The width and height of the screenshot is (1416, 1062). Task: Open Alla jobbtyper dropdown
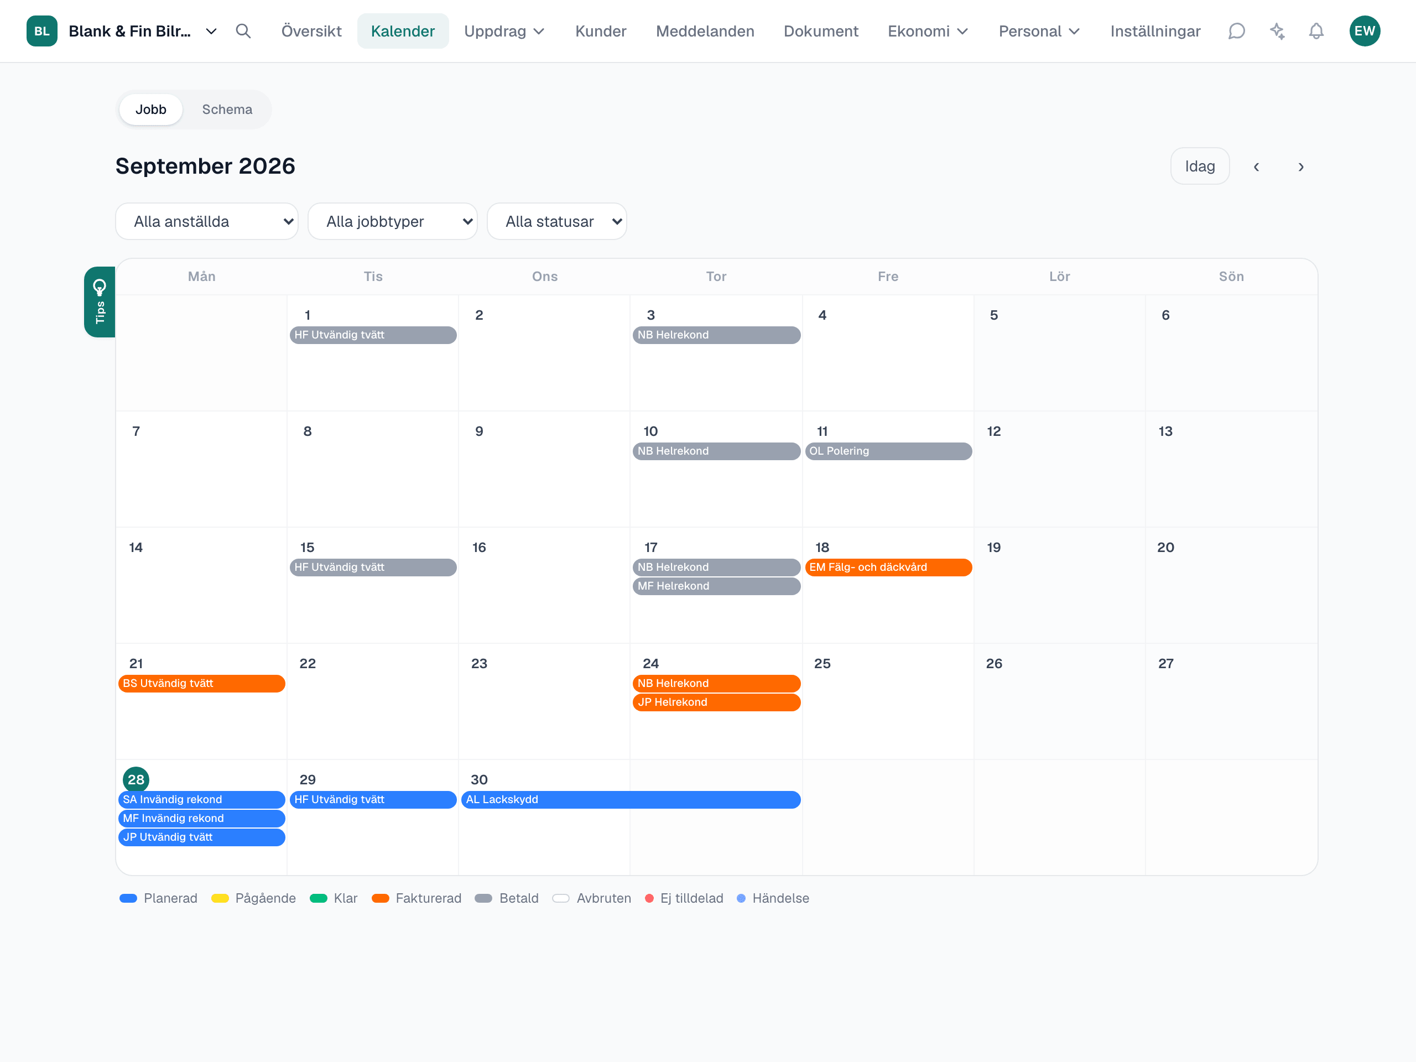[392, 221]
